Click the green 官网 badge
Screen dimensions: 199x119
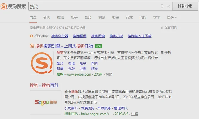click(99, 46)
